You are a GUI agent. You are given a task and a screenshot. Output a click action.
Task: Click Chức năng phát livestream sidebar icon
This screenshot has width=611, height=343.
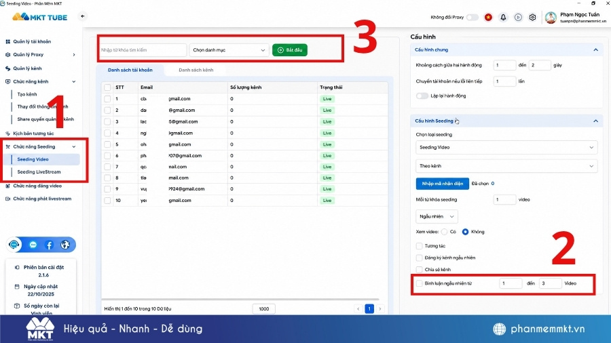coord(7,199)
